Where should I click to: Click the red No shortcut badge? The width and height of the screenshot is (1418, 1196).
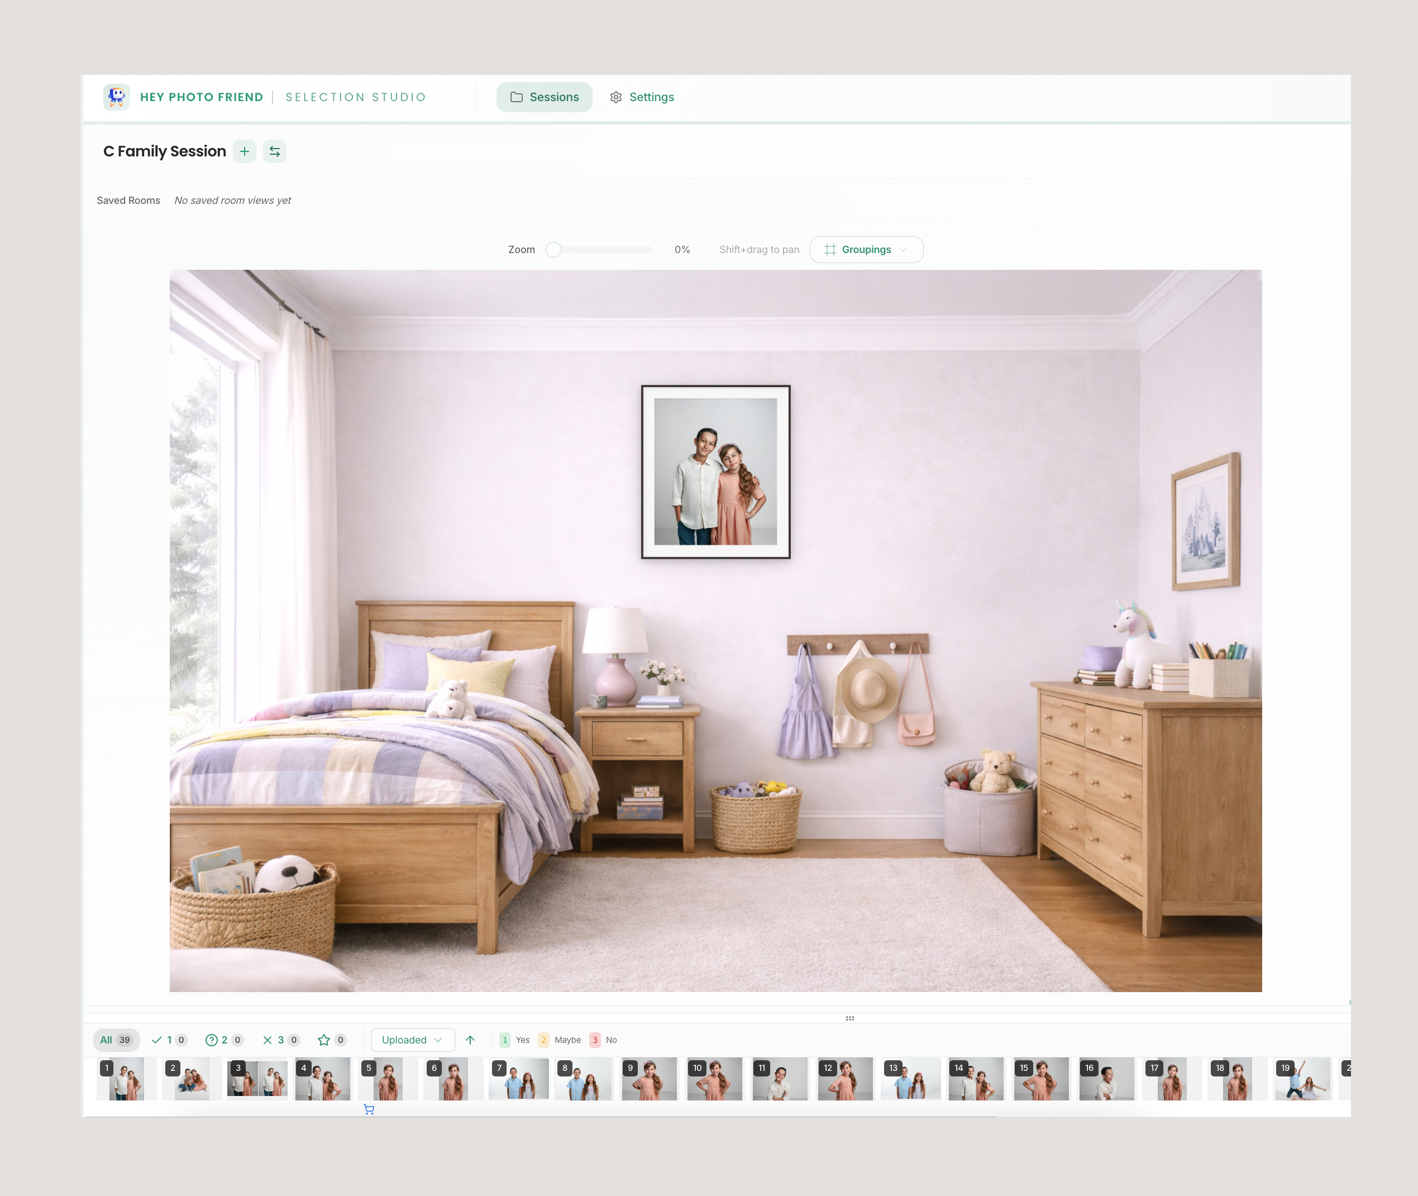pos(594,1040)
